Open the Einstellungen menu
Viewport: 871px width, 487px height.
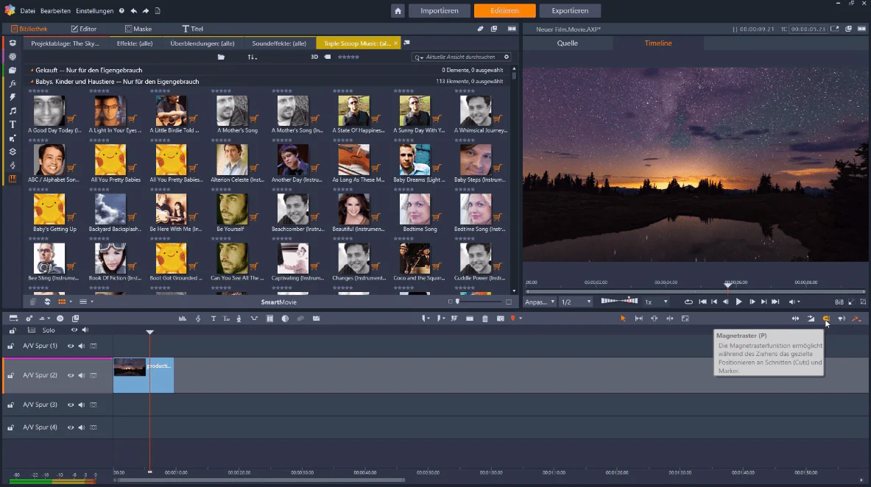point(94,11)
